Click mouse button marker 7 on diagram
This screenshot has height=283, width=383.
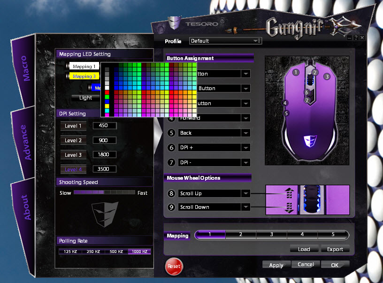click(307, 100)
